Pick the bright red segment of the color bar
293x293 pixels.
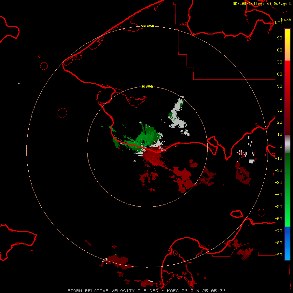pyautogui.click(x=287, y=98)
